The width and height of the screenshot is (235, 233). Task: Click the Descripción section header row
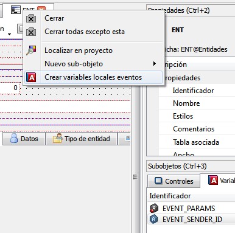191,64
